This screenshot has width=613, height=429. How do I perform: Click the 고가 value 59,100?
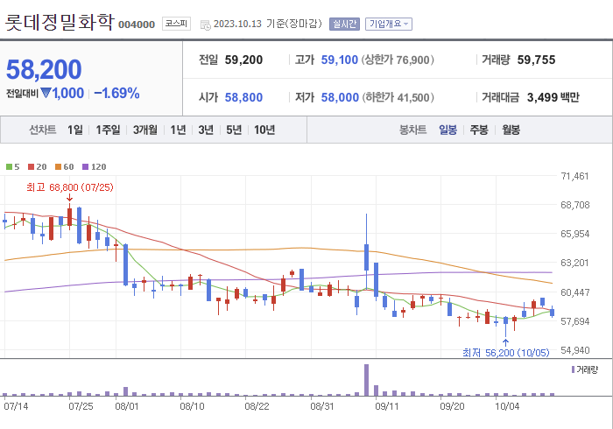pyautogui.click(x=340, y=60)
